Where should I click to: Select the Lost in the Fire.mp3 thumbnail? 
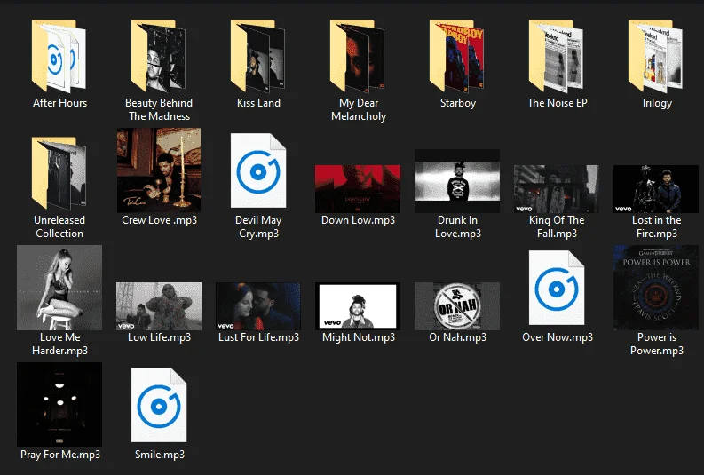[x=656, y=188]
